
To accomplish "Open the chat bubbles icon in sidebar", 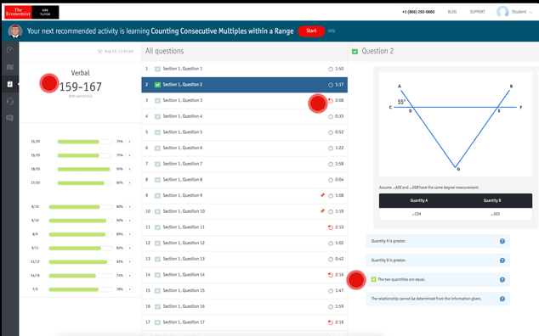I will click(x=10, y=118).
